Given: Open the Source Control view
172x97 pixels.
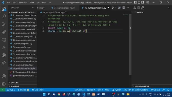Looking at the screenshot, I should [4, 24].
